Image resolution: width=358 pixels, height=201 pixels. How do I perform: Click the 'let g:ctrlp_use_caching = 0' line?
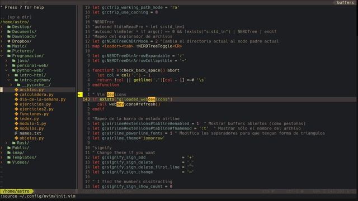[125, 12]
